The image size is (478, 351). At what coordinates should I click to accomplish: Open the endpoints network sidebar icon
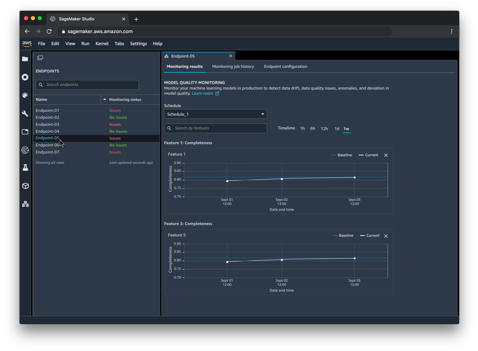pyautogui.click(x=25, y=204)
